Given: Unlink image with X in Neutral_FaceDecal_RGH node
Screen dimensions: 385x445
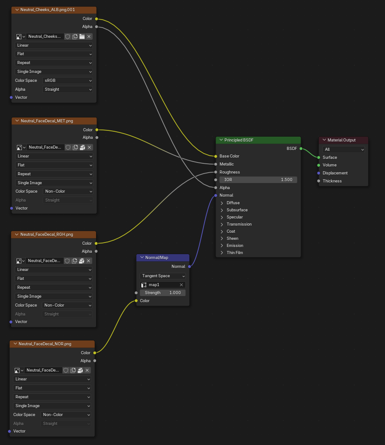Looking at the screenshot, I should [89, 261].
